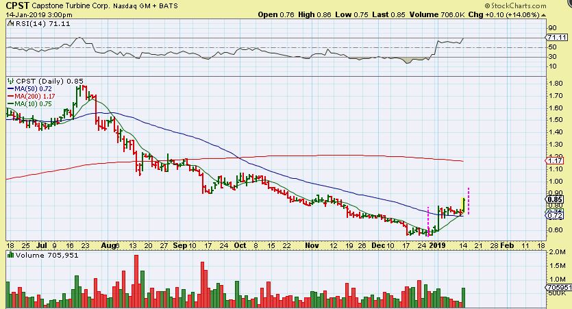This screenshot has height=309, width=572.
Task: Click the CPST (Daily) 0.85 legend label
Action: (x=49, y=81)
